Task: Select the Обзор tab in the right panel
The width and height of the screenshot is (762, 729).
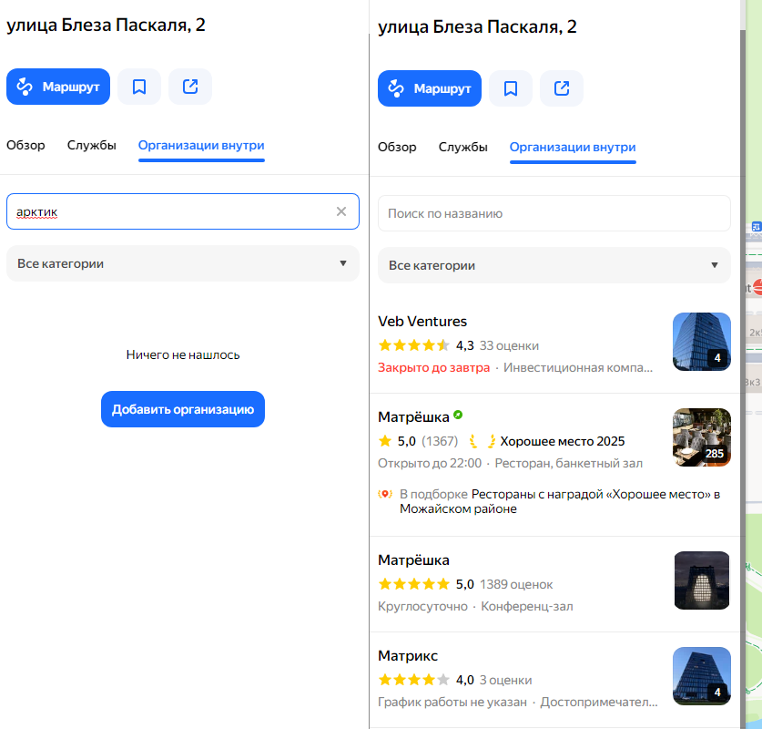Action: (397, 147)
